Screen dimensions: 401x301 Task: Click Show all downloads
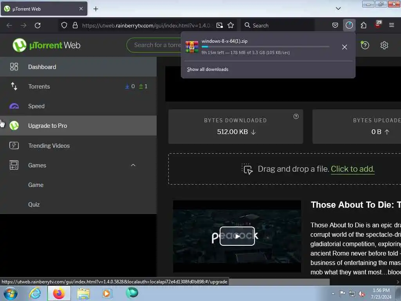pyautogui.click(x=208, y=69)
